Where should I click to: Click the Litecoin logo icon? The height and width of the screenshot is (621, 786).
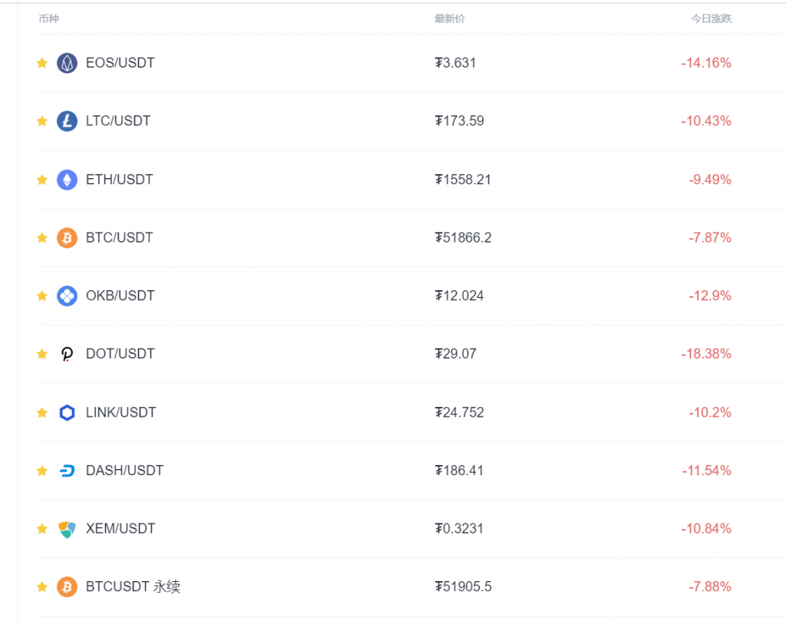tap(68, 121)
